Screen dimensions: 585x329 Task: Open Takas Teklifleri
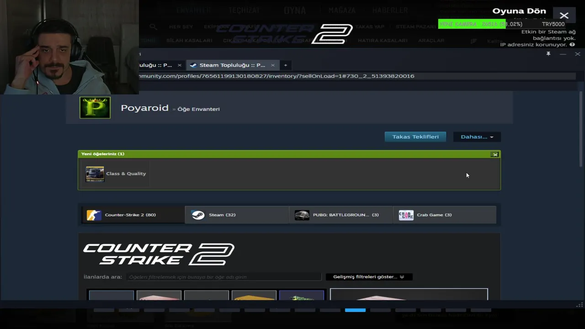pos(415,137)
